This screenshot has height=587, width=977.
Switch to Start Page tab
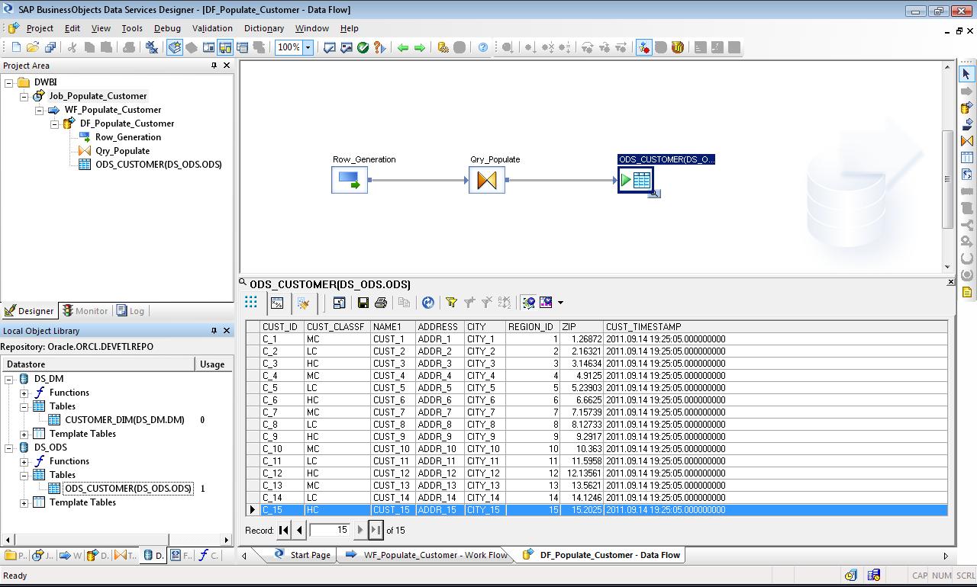click(x=302, y=555)
